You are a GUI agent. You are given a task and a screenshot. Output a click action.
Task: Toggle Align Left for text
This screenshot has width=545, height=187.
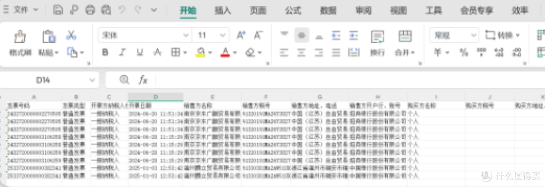(x=284, y=52)
